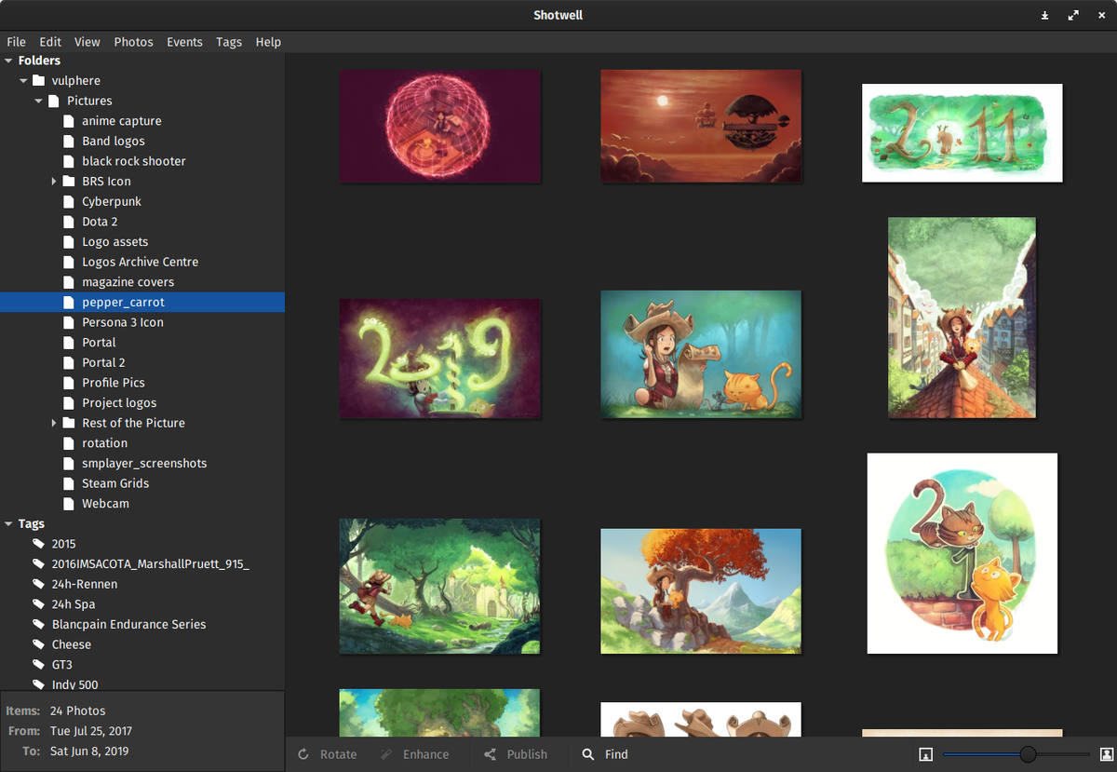The width and height of the screenshot is (1117, 772).
Task: Click the download arrow icon in title bar
Action: coord(1044,16)
